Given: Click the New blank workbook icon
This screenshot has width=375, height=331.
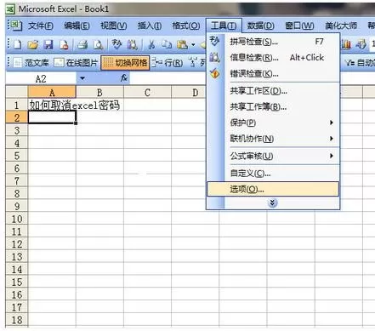Looking at the screenshot, I should pyautogui.click(x=18, y=44).
